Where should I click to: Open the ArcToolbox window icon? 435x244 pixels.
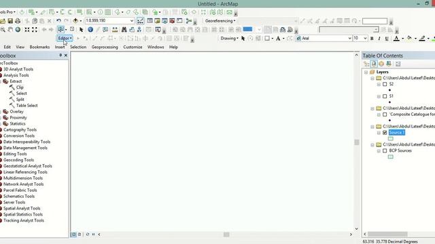172,21
